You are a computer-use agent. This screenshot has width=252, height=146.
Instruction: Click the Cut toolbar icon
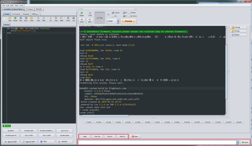(x=50, y=19)
